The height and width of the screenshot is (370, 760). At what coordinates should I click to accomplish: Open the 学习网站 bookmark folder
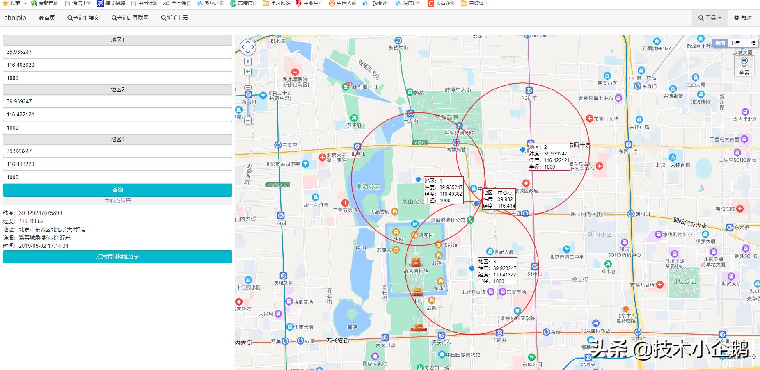[x=277, y=3]
